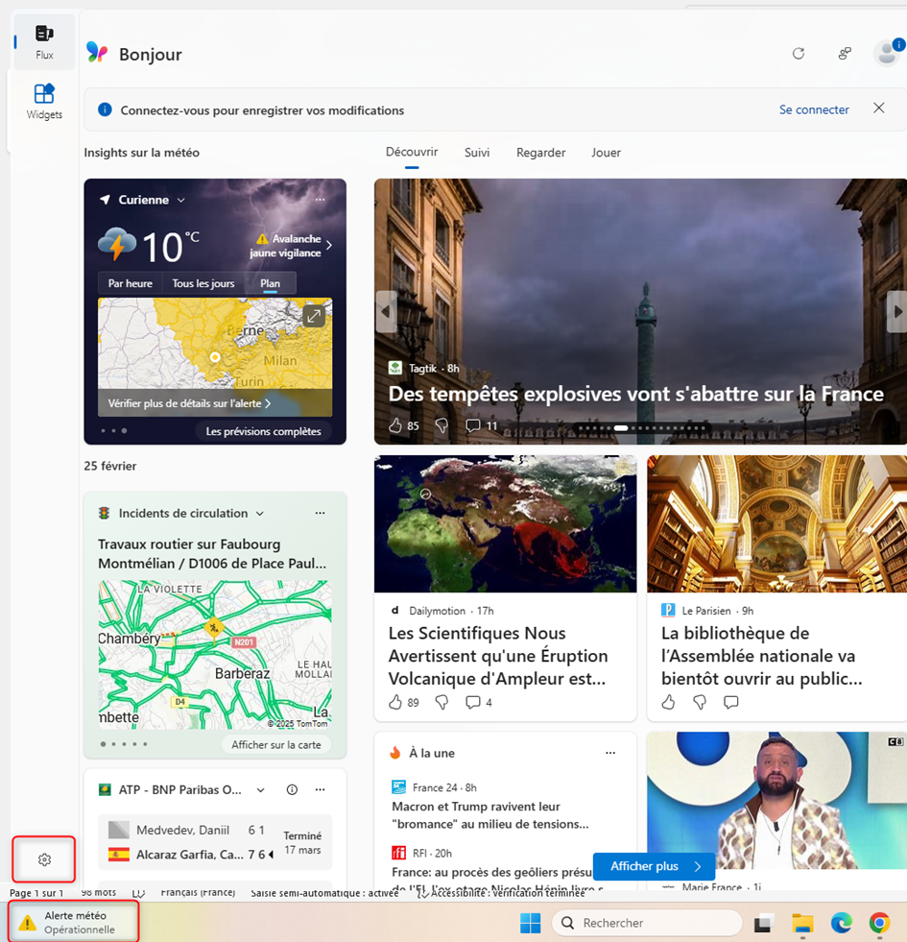Image resolution: width=907 pixels, height=942 pixels.
Task: Open the feedback icon near profile picture
Action: tap(844, 54)
